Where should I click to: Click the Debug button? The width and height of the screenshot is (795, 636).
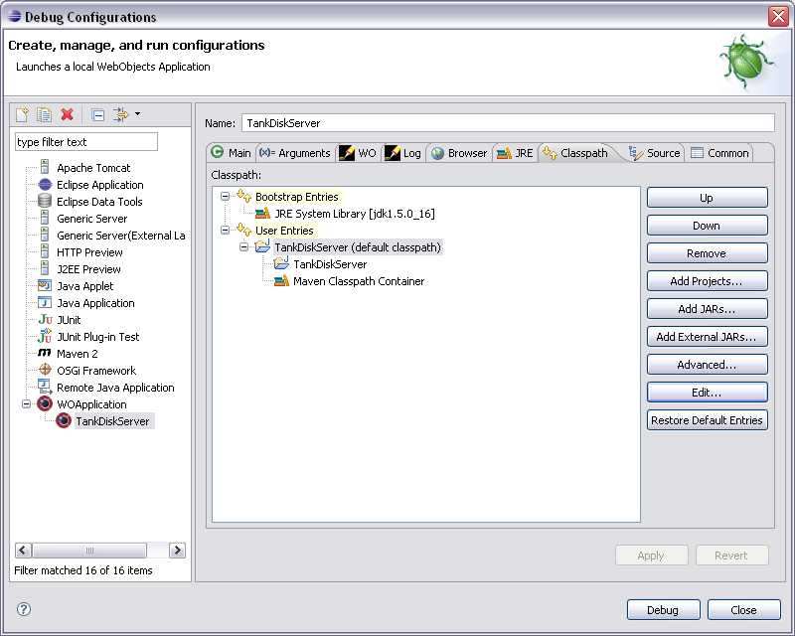(663, 609)
